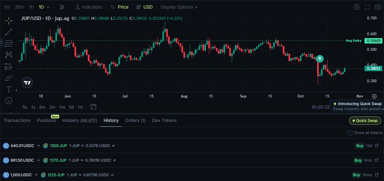
Task: Set chart range to 1d
Action: [80, 107]
